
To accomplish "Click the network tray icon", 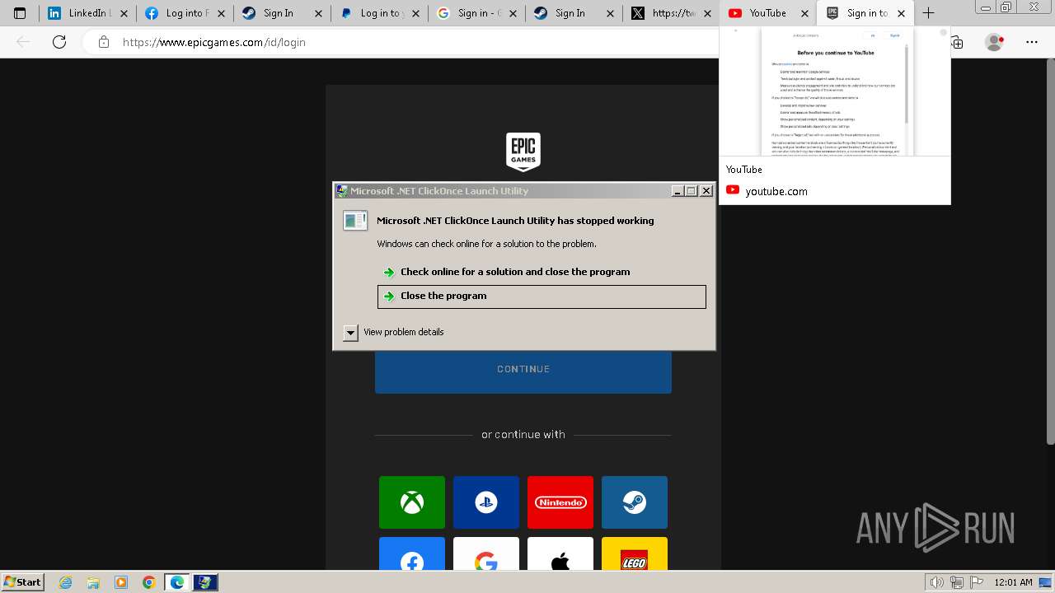I will pos(957,582).
